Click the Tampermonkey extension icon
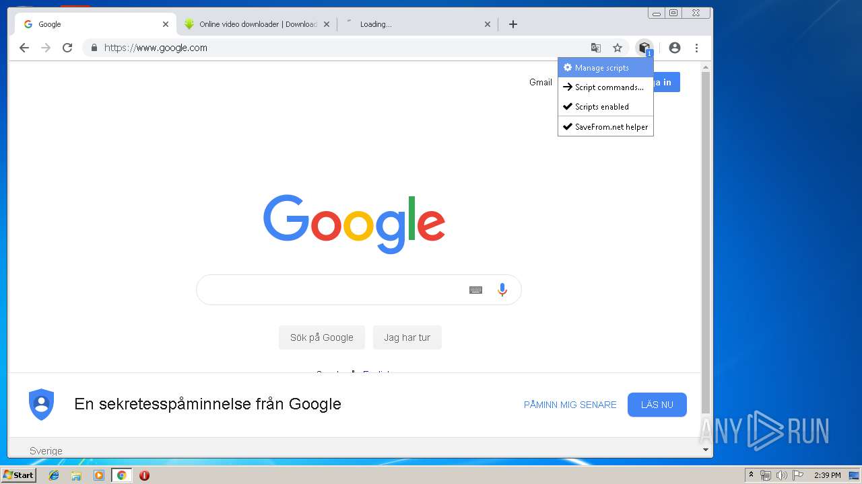 (x=644, y=48)
